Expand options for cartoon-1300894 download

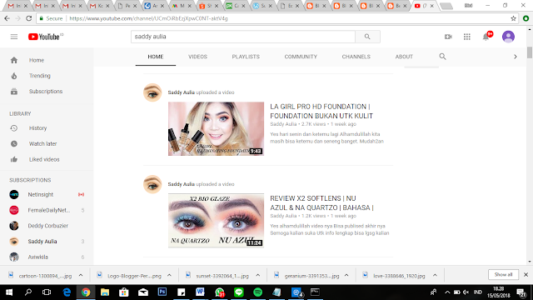[x=81, y=276]
